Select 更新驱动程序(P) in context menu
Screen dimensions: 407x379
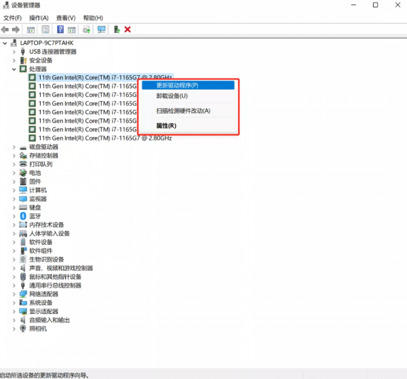tap(177, 85)
